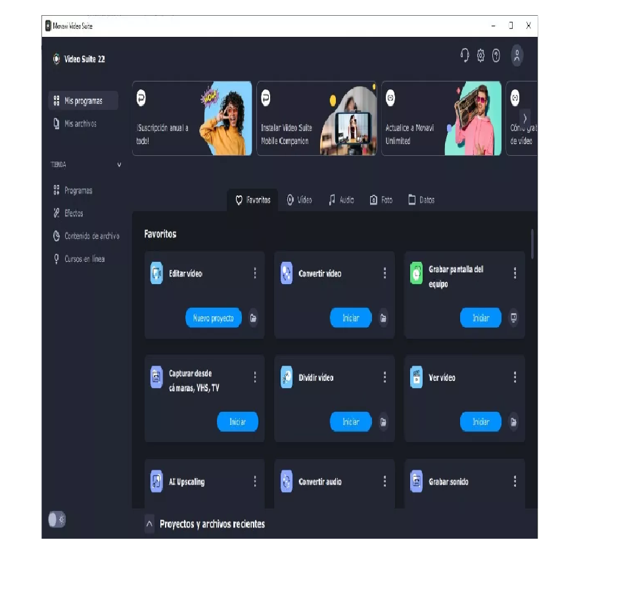The width and height of the screenshot is (631, 592).
Task: Click the Grabar pantalla del equipo icon
Action: click(417, 273)
